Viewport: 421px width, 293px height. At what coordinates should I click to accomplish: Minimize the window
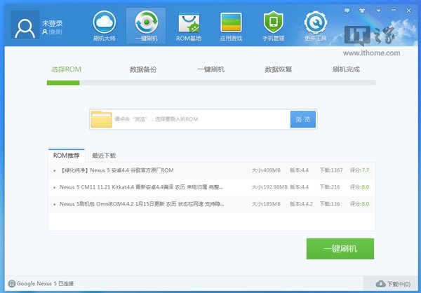point(394,11)
